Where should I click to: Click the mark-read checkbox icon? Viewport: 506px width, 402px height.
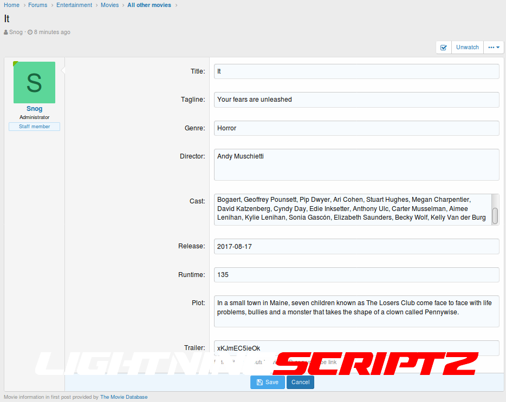point(444,48)
